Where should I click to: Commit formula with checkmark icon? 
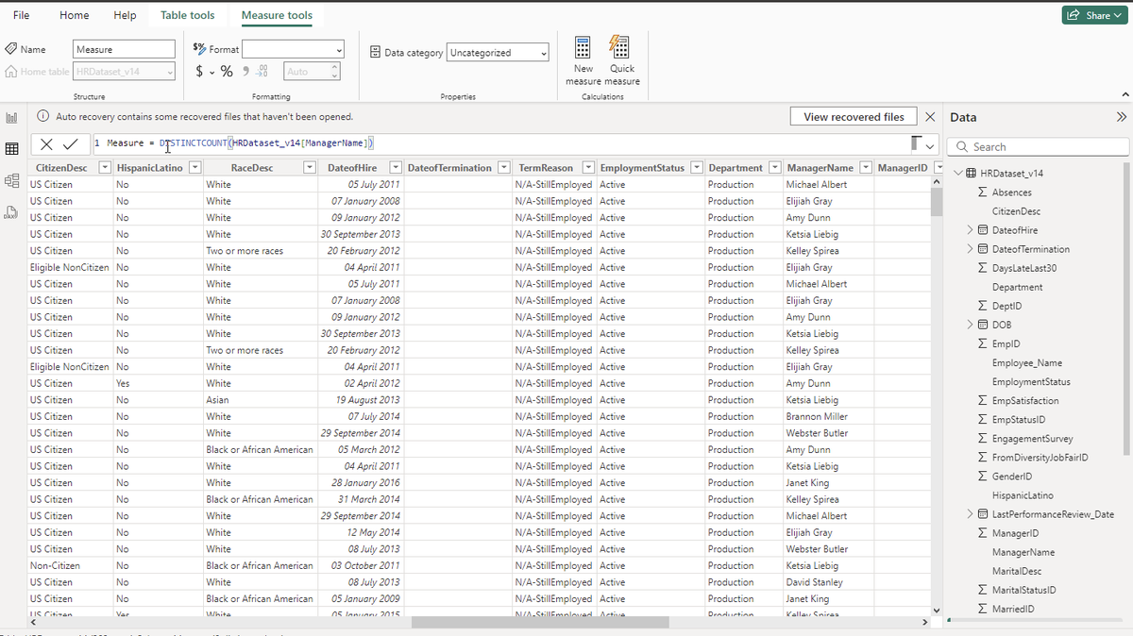(71, 144)
